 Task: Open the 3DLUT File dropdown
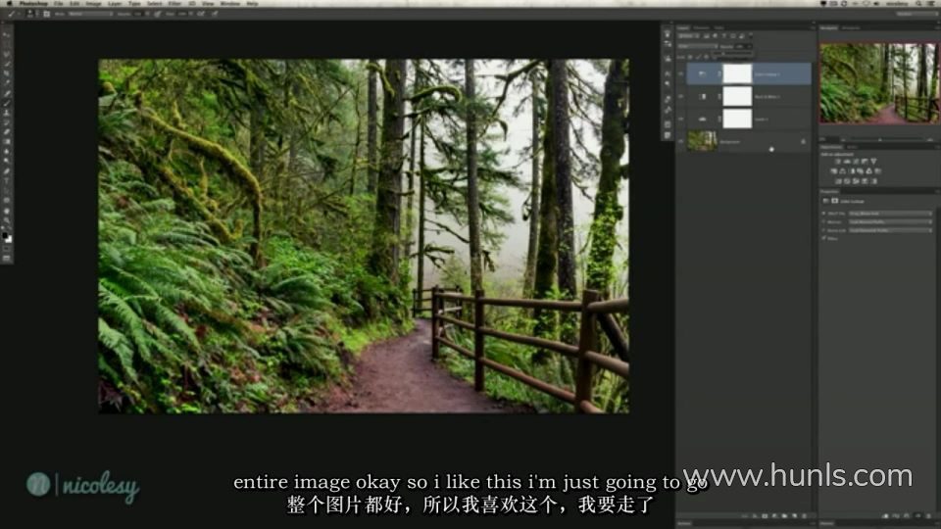point(891,213)
